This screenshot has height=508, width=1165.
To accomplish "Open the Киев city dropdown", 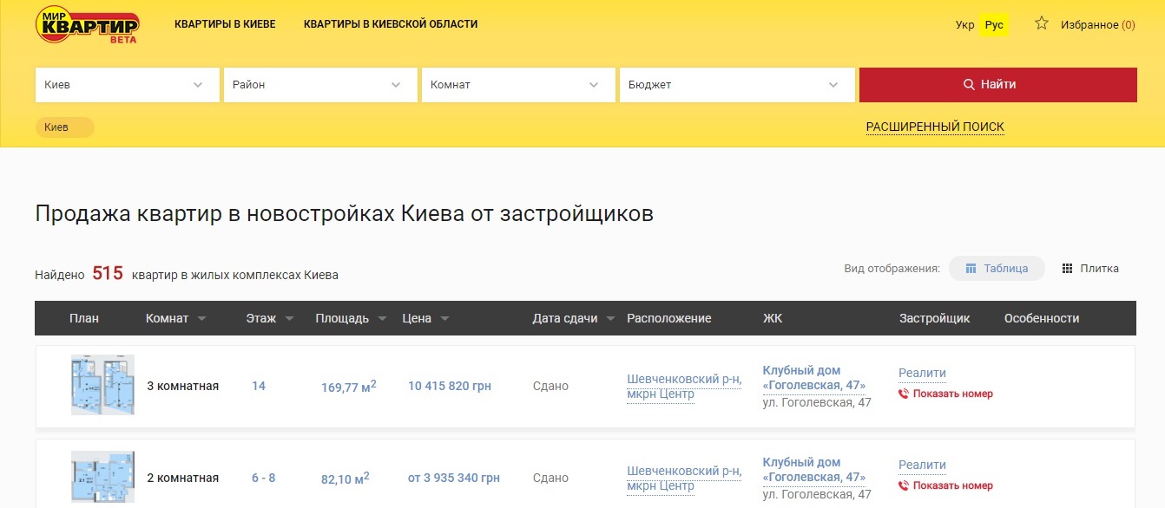I will (127, 85).
